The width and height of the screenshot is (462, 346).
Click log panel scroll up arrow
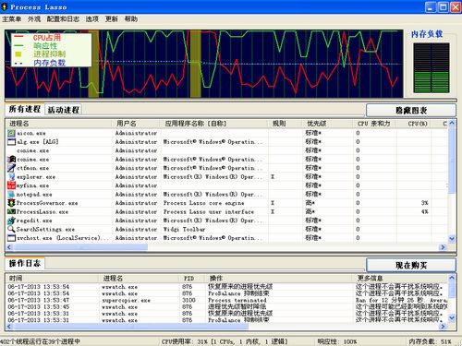(452, 278)
